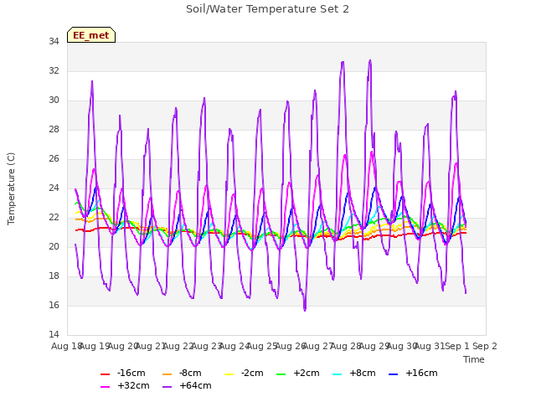Click the green +2cm legend color marker
The image size is (536, 402).
(281, 374)
